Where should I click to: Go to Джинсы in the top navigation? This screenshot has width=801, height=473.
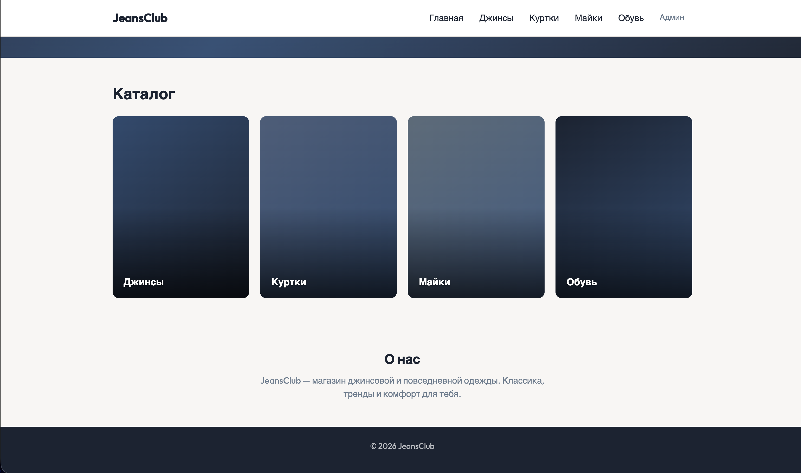[496, 18]
